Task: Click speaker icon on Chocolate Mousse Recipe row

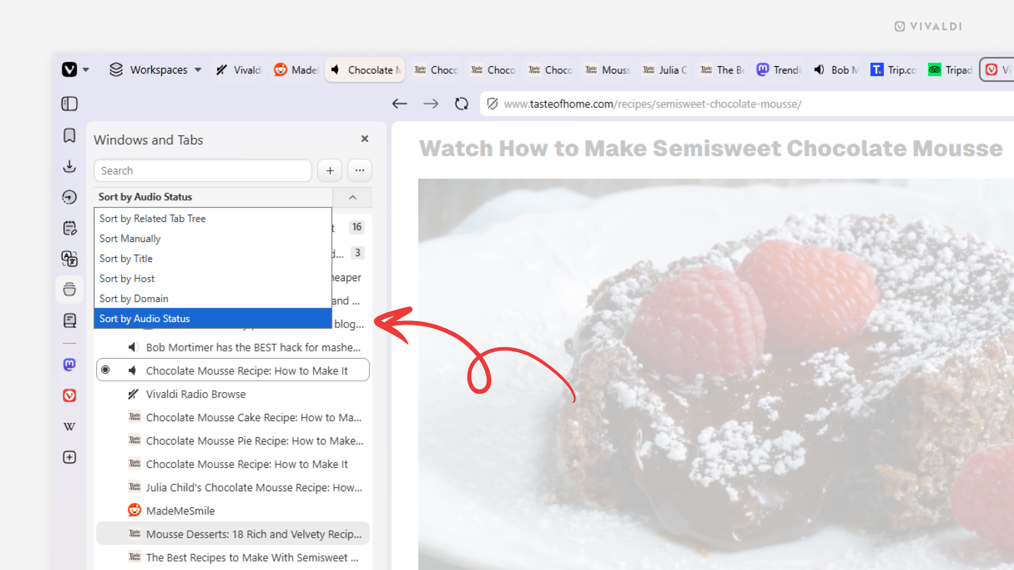Action: click(133, 370)
